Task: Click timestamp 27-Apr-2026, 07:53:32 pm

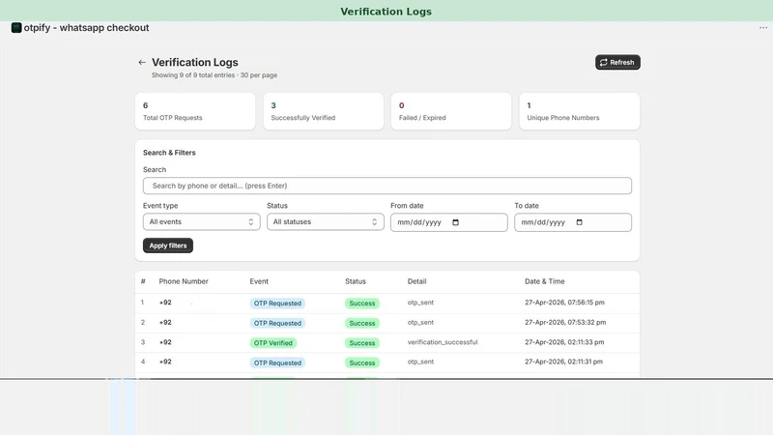Action: tap(565, 323)
